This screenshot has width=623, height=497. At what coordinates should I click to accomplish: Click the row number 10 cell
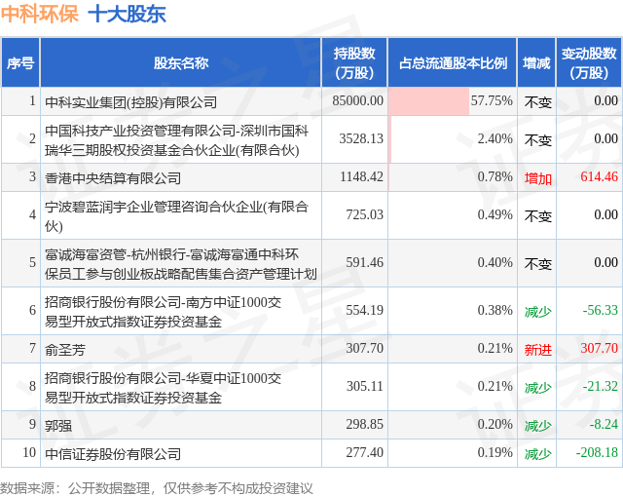pyautogui.click(x=20, y=453)
